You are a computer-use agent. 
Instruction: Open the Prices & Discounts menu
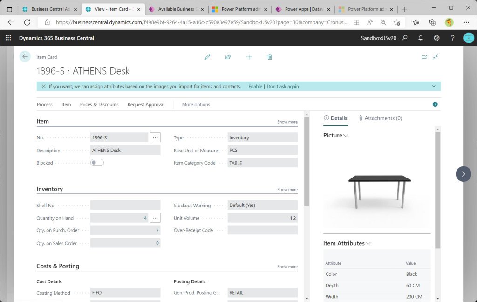99,104
